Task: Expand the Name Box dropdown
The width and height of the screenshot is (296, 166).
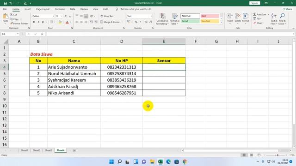Action: [18, 34]
